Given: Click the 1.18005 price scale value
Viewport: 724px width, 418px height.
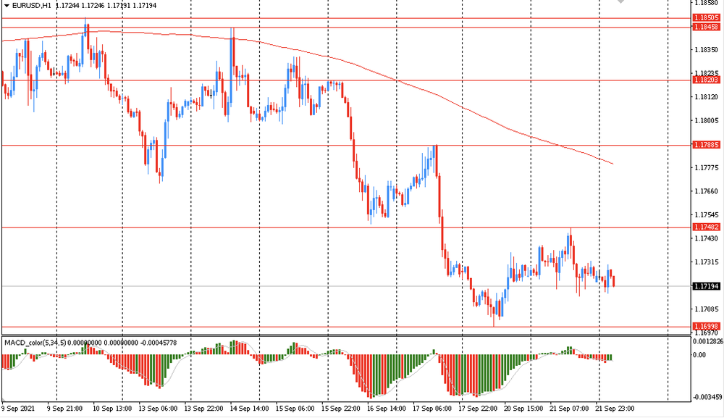Looking at the screenshot, I should pos(707,120).
